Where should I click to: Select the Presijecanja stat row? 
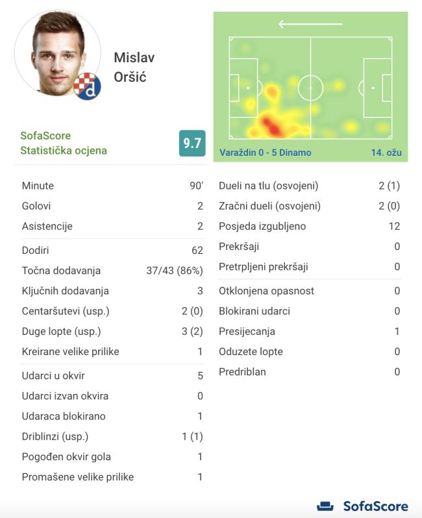click(x=309, y=331)
